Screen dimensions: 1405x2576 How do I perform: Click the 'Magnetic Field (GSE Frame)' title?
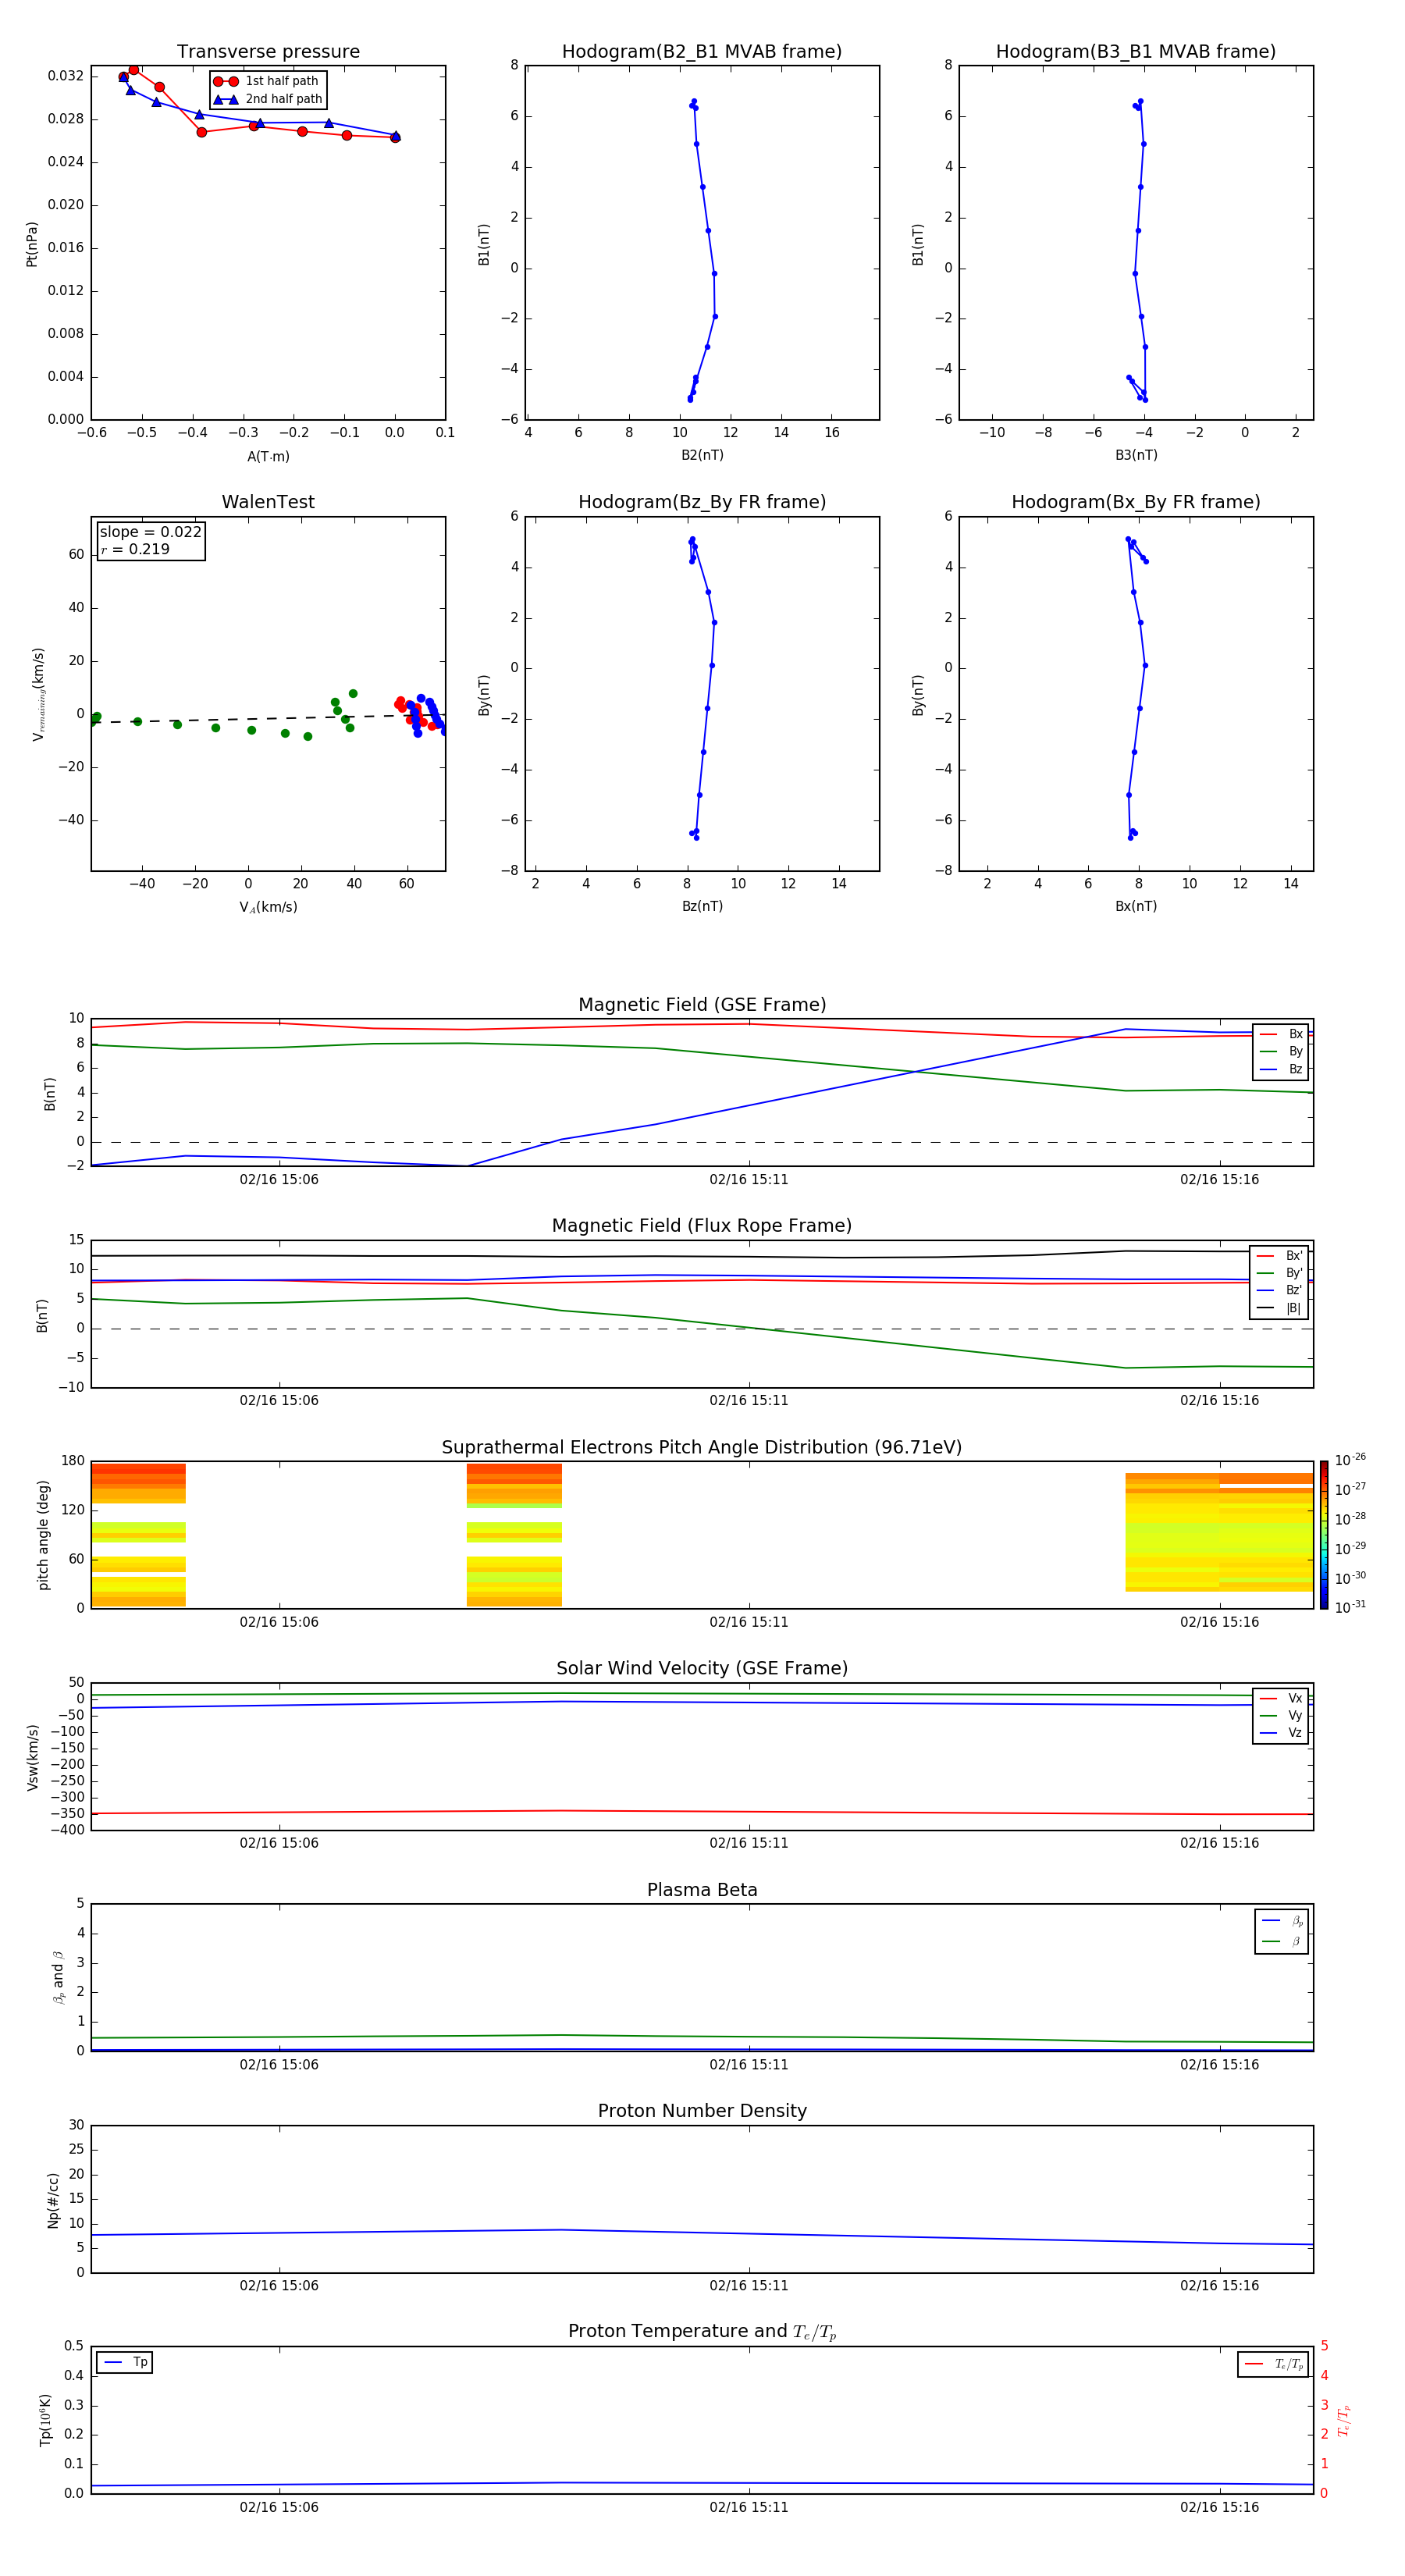point(702,1005)
